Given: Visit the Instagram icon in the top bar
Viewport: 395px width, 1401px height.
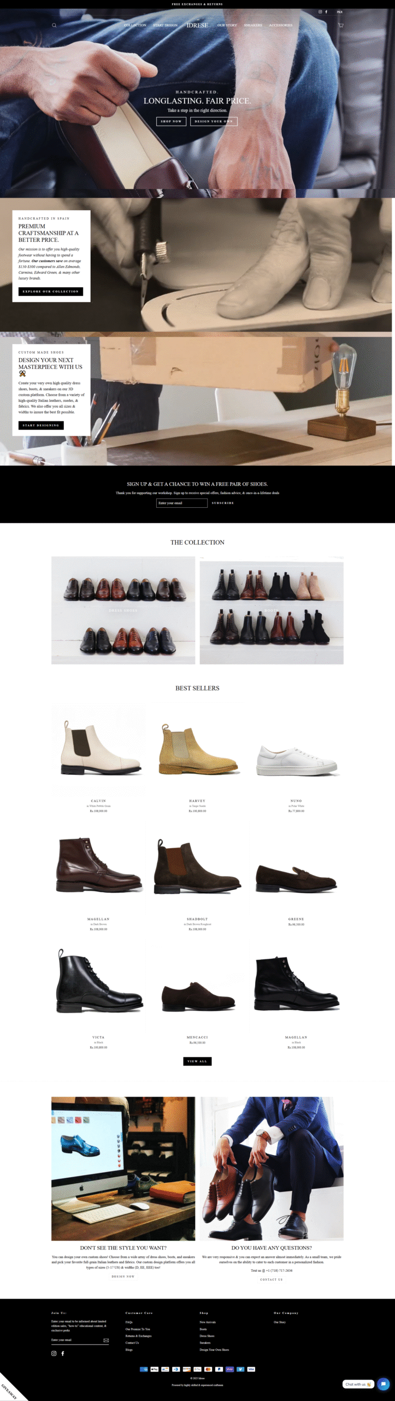Looking at the screenshot, I should (x=321, y=11).
